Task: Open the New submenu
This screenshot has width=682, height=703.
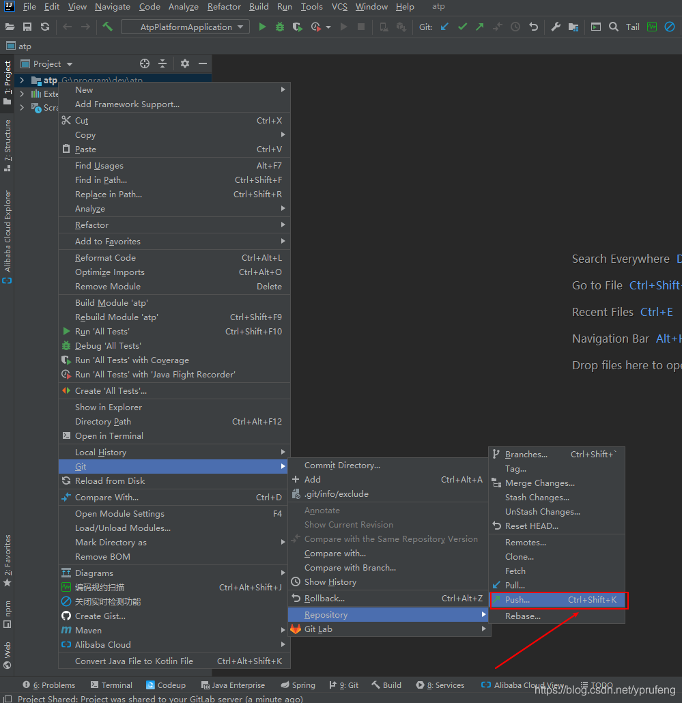Action: click(174, 89)
